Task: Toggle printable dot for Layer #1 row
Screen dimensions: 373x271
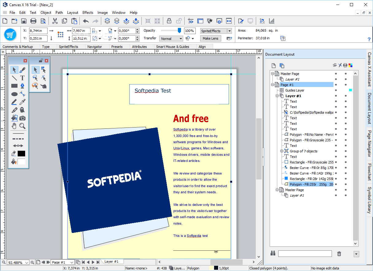Action: [346, 96]
